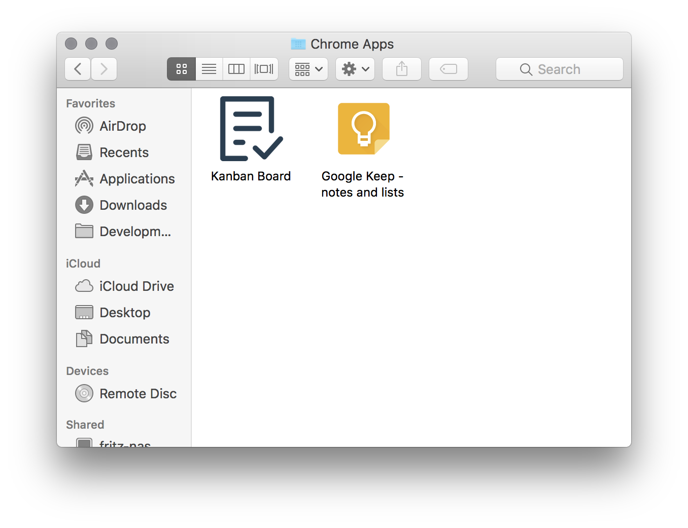Go forward with the right chevron button
The height and width of the screenshot is (528, 688).
tap(104, 69)
